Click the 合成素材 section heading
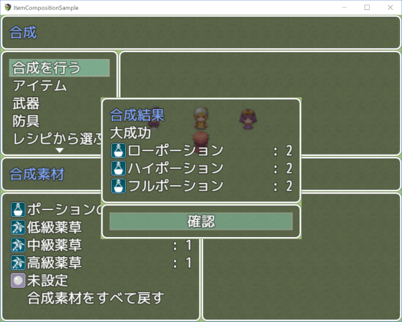The width and height of the screenshot is (402, 322). pos(37,174)
